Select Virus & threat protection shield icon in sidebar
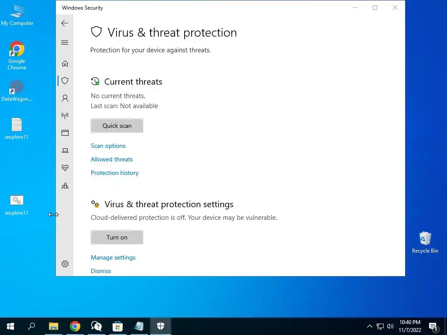The width and height of the screenshot is (447, 335). point(65,81)
